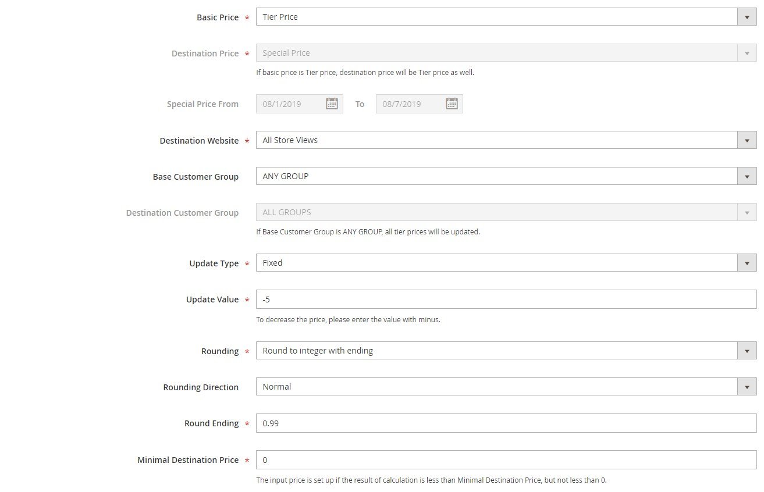
Task: Click the Destination Price label
Action: tap(205, 54)
